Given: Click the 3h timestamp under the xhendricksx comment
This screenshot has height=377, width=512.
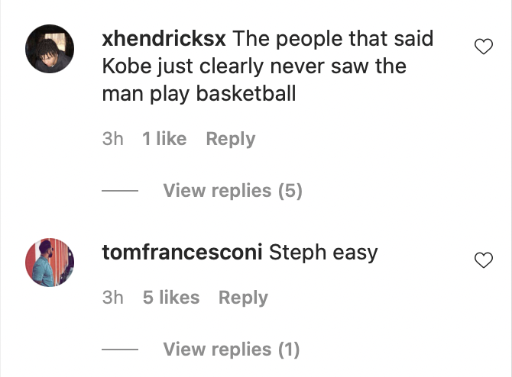Looking at the screenshot, I should click(112, 139).
